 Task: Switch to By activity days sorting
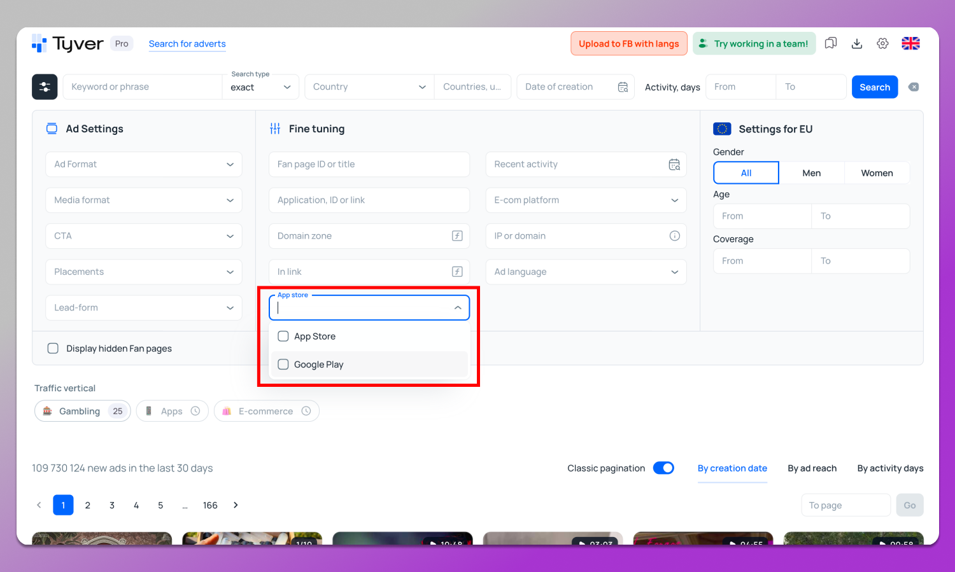[x=890, y=468]
